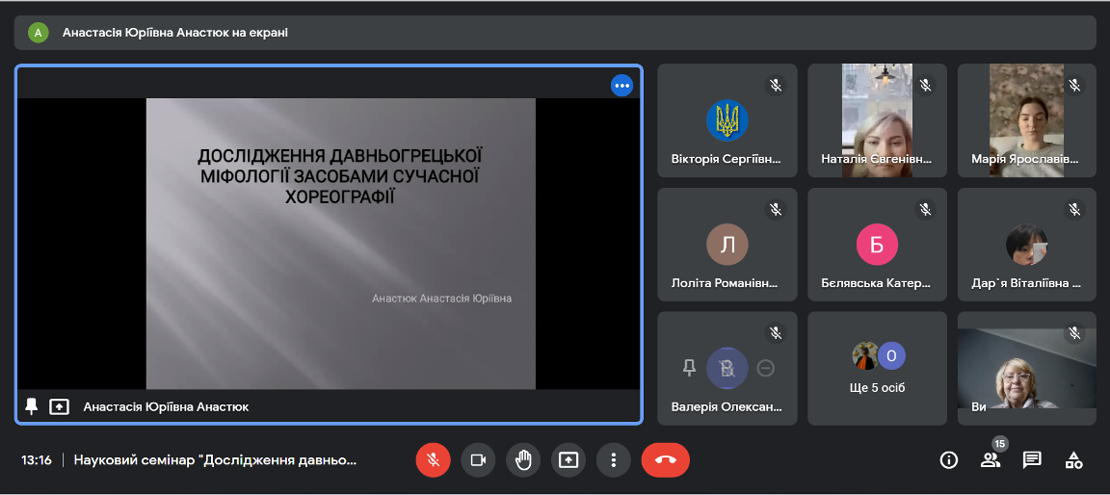Click the present screen button in toolbar
The width and height of the screenshot is (1110, 495).
(568, 460)
